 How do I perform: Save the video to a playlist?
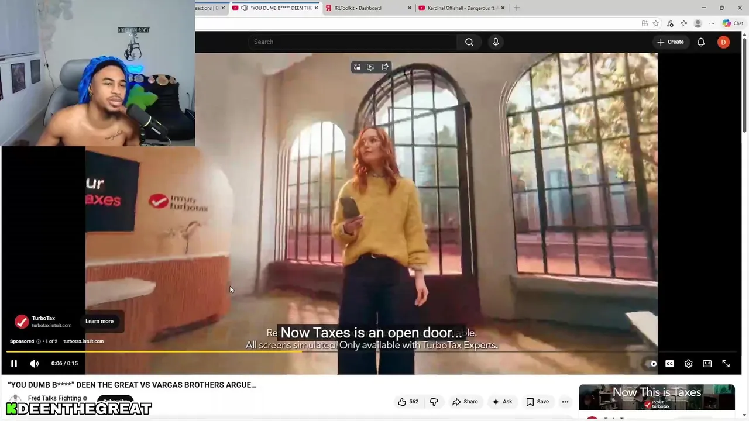pyautogui.click(x=537, y=402)
